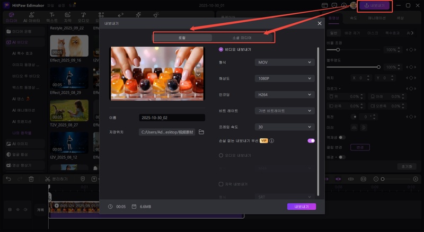
Task: Click the export dialog vertical scrollbar
Action: [318, 121]
